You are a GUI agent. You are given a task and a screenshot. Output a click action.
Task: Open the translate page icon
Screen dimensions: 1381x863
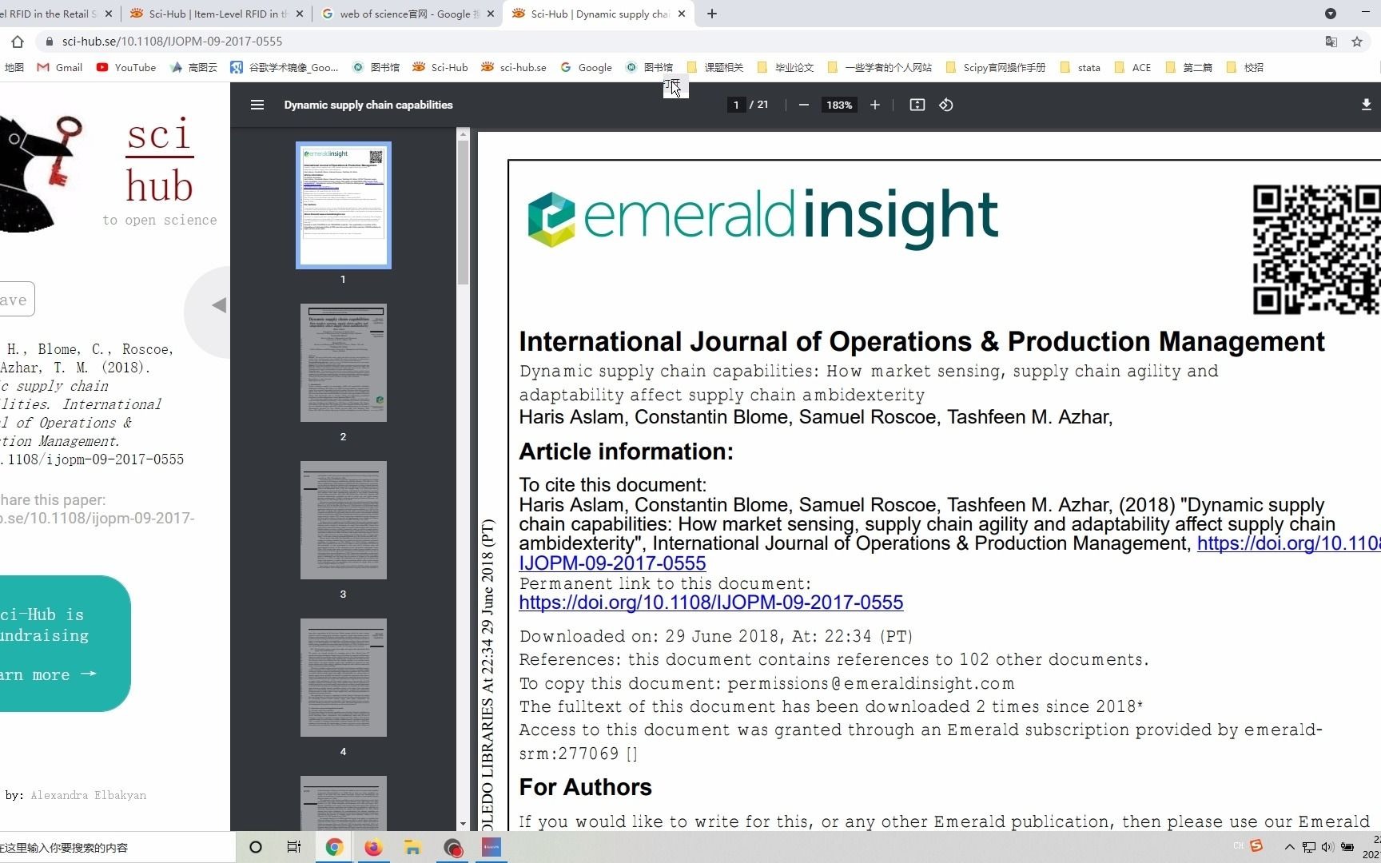point(1331,42)
